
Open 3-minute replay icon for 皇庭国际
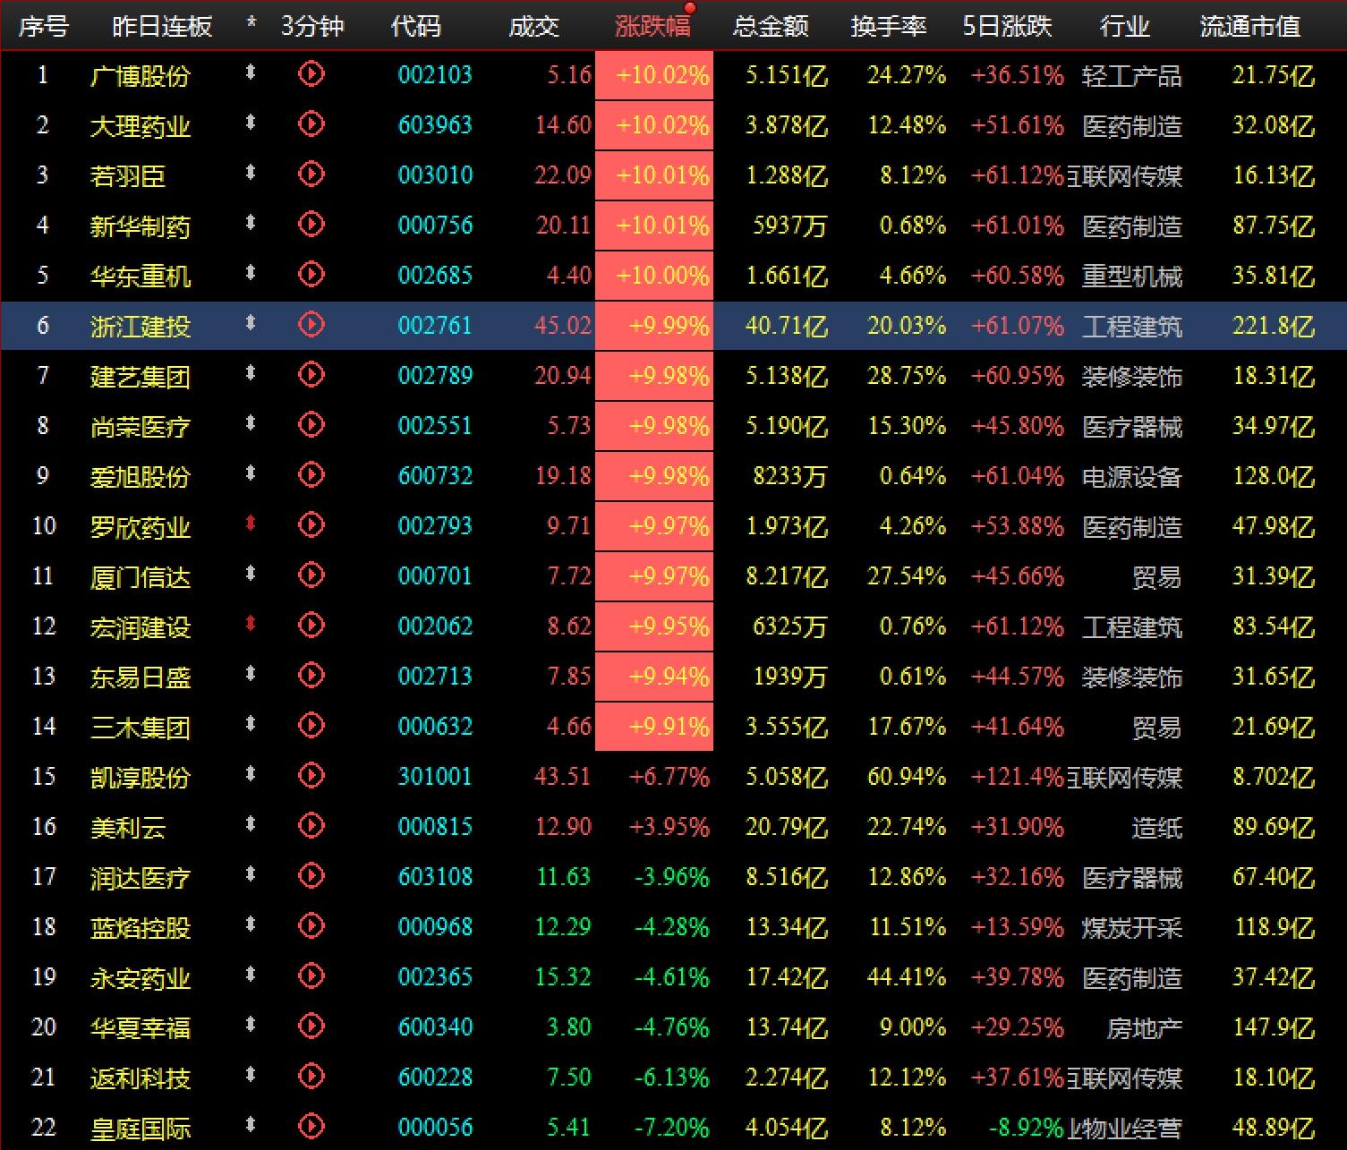[x=311, y=1126]
